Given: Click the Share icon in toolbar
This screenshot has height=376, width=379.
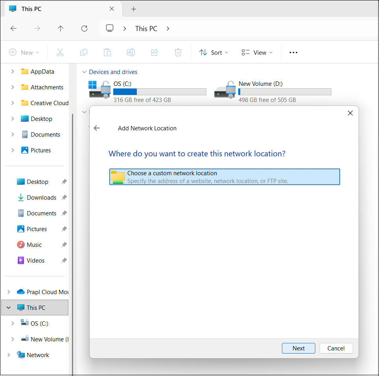Looking at the screenshot, I should point(155,52).
